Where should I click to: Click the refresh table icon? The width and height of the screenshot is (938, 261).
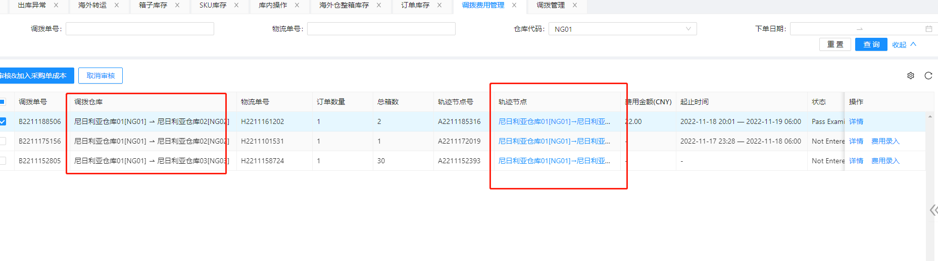[928, 76]
